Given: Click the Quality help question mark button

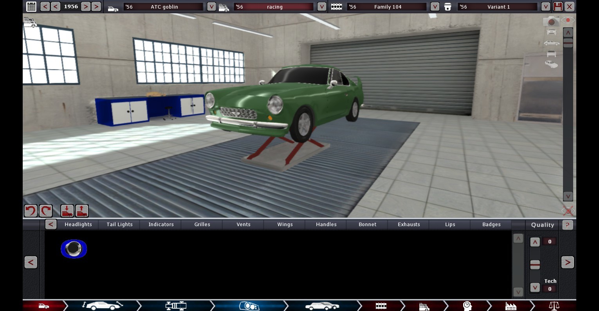Looking at the screenshot, I should [x=567, y=225].
